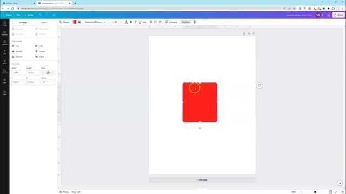Open the red fill color swatch
The image size is (346, 194).
pos(75,22)
